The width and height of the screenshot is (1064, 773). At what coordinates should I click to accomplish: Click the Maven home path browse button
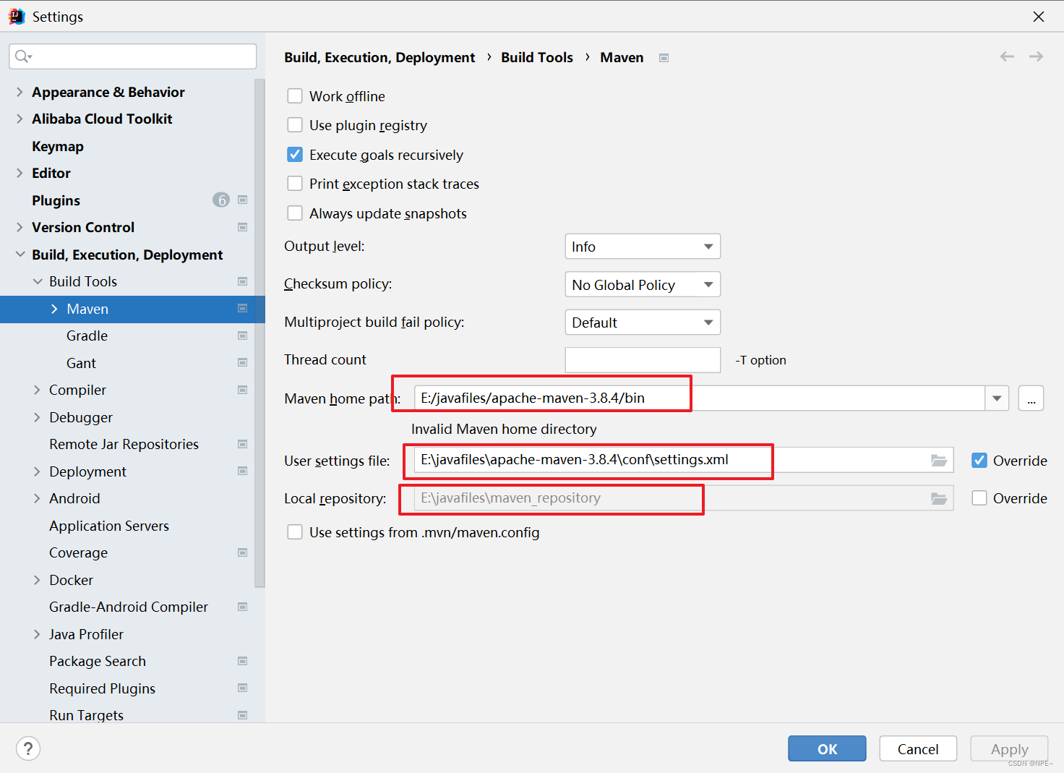(1031, 398)
